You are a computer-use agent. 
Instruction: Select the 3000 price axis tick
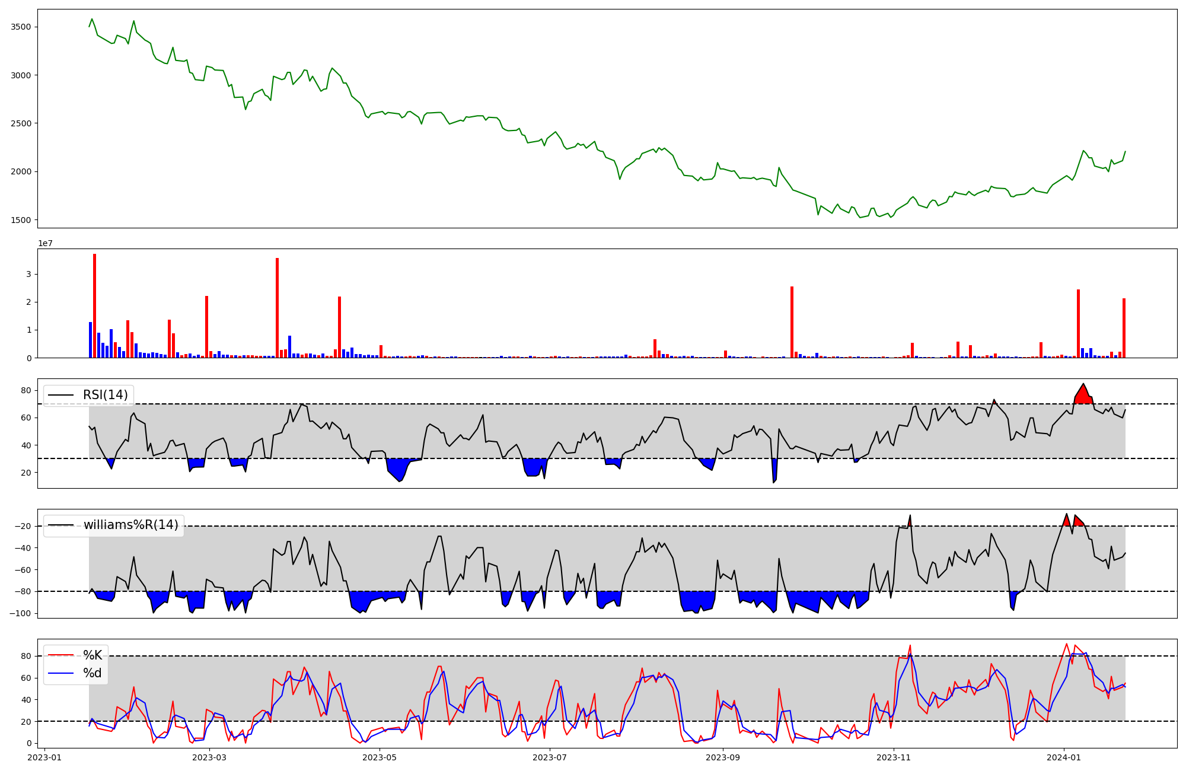click(x=21, y=75)
